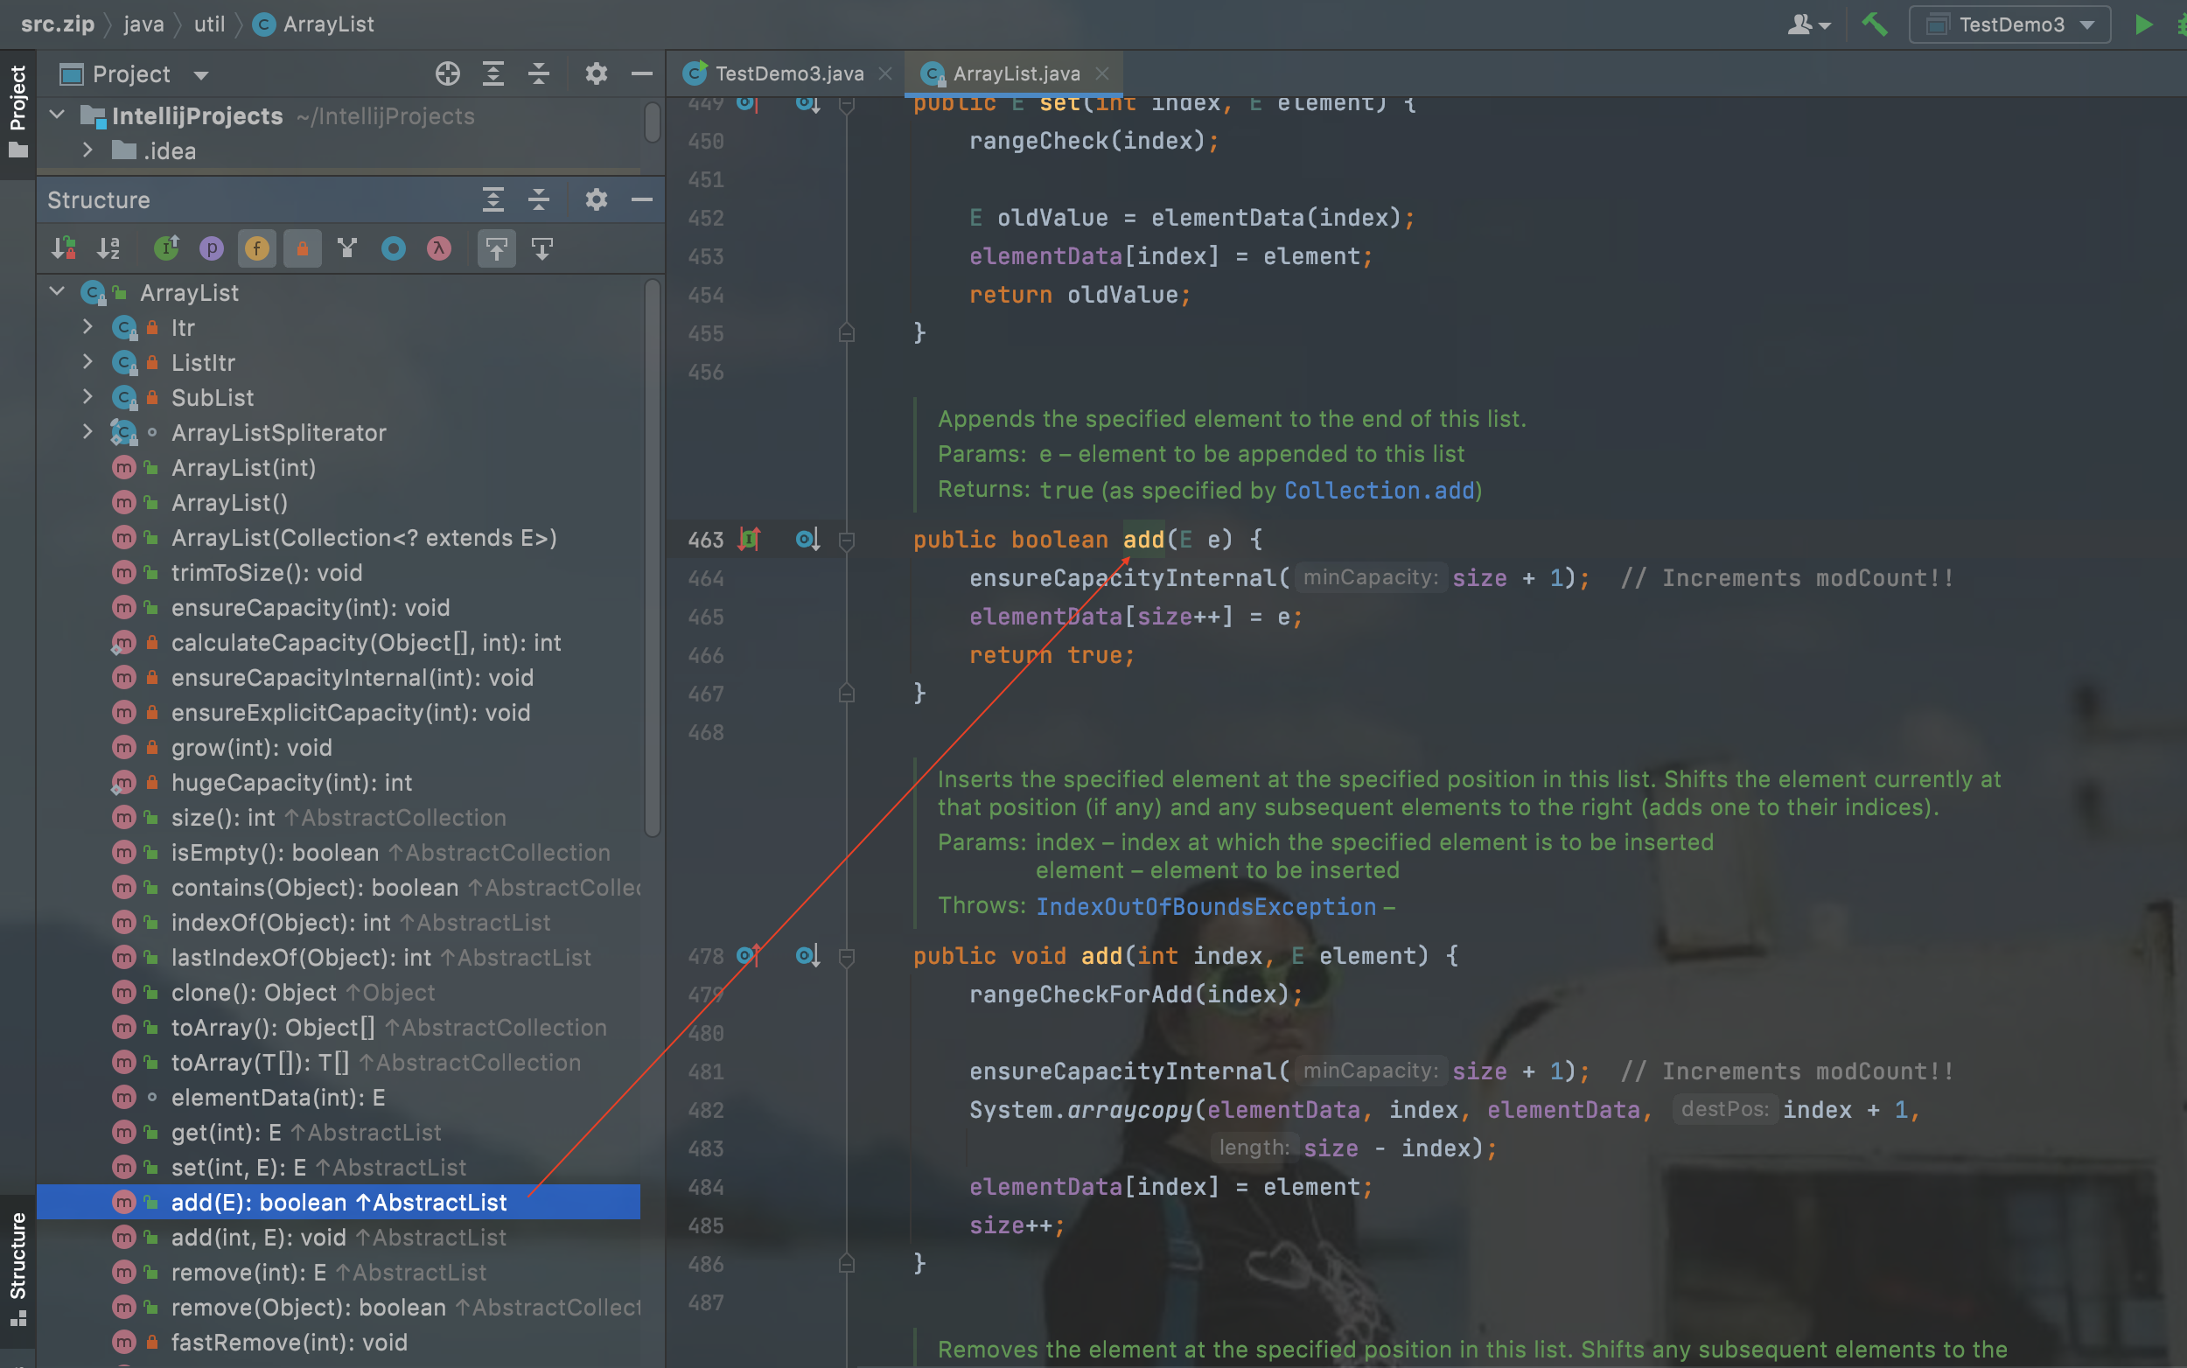Image resolution: width=2187 pixels, height=1368 pixels.
Task: Click Always Select Opened Element icon
Action: click(x=497, y=248)
